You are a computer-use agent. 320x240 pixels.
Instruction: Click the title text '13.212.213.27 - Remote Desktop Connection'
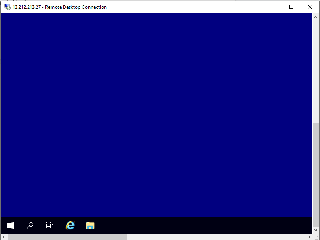[60, 7]
